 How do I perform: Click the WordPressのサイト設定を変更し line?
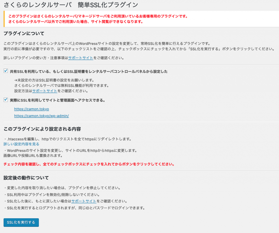pos(70,151)
